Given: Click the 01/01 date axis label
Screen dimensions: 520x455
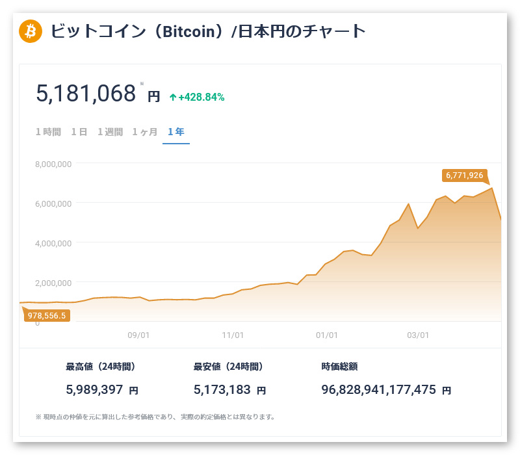Looking at the screenshot, I should coord(326,335).
